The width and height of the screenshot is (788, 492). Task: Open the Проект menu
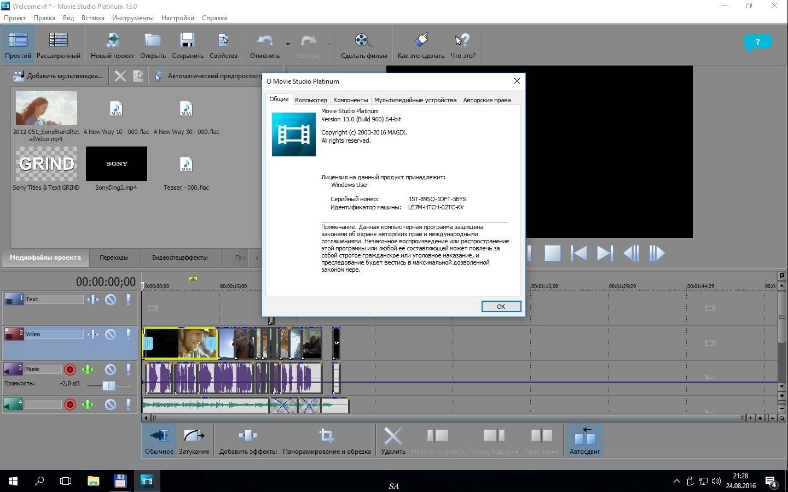[x=15, y=17]
